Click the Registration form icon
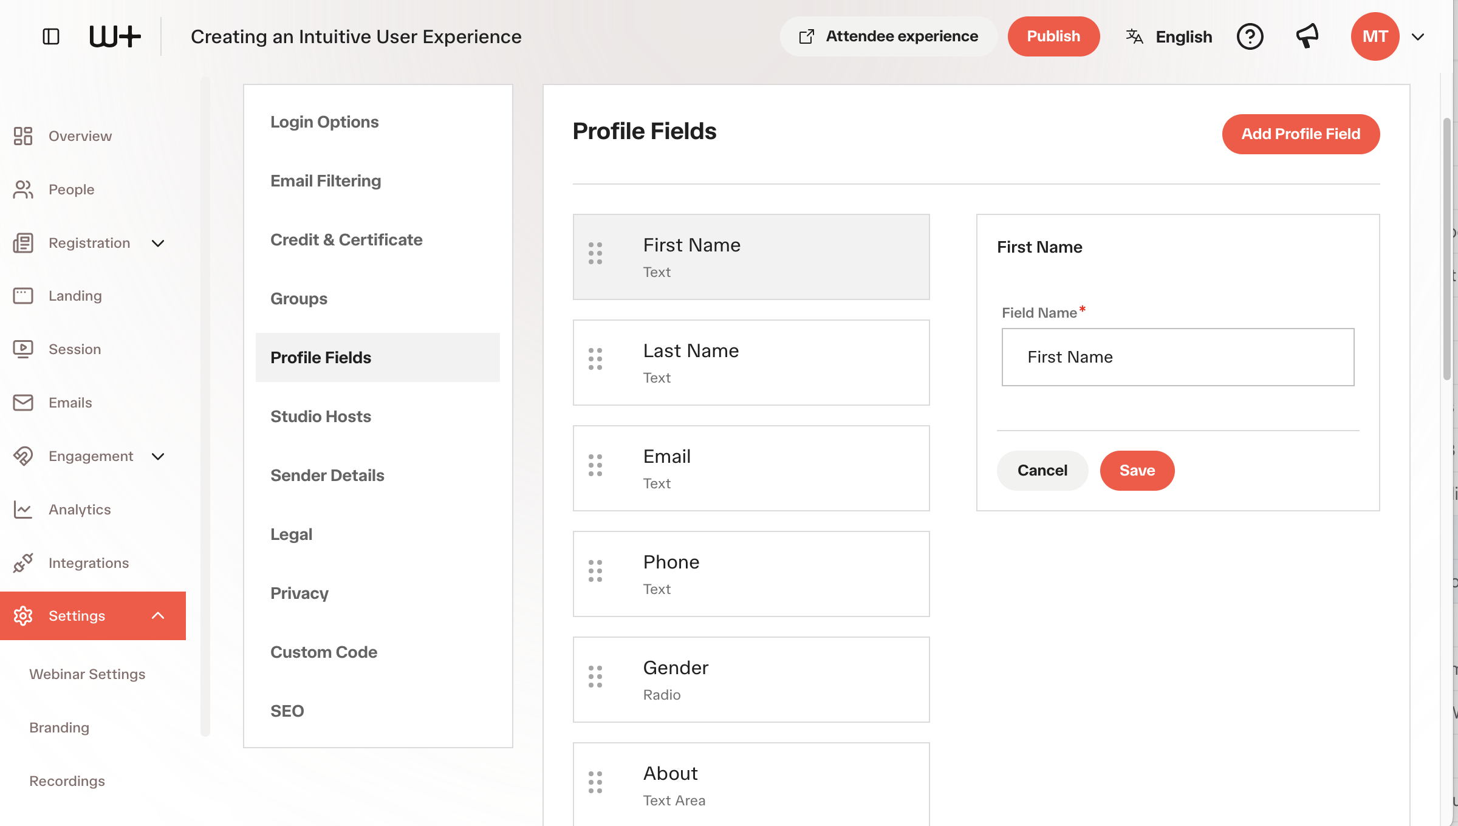The image size is (1458, 826). (23, 243)
